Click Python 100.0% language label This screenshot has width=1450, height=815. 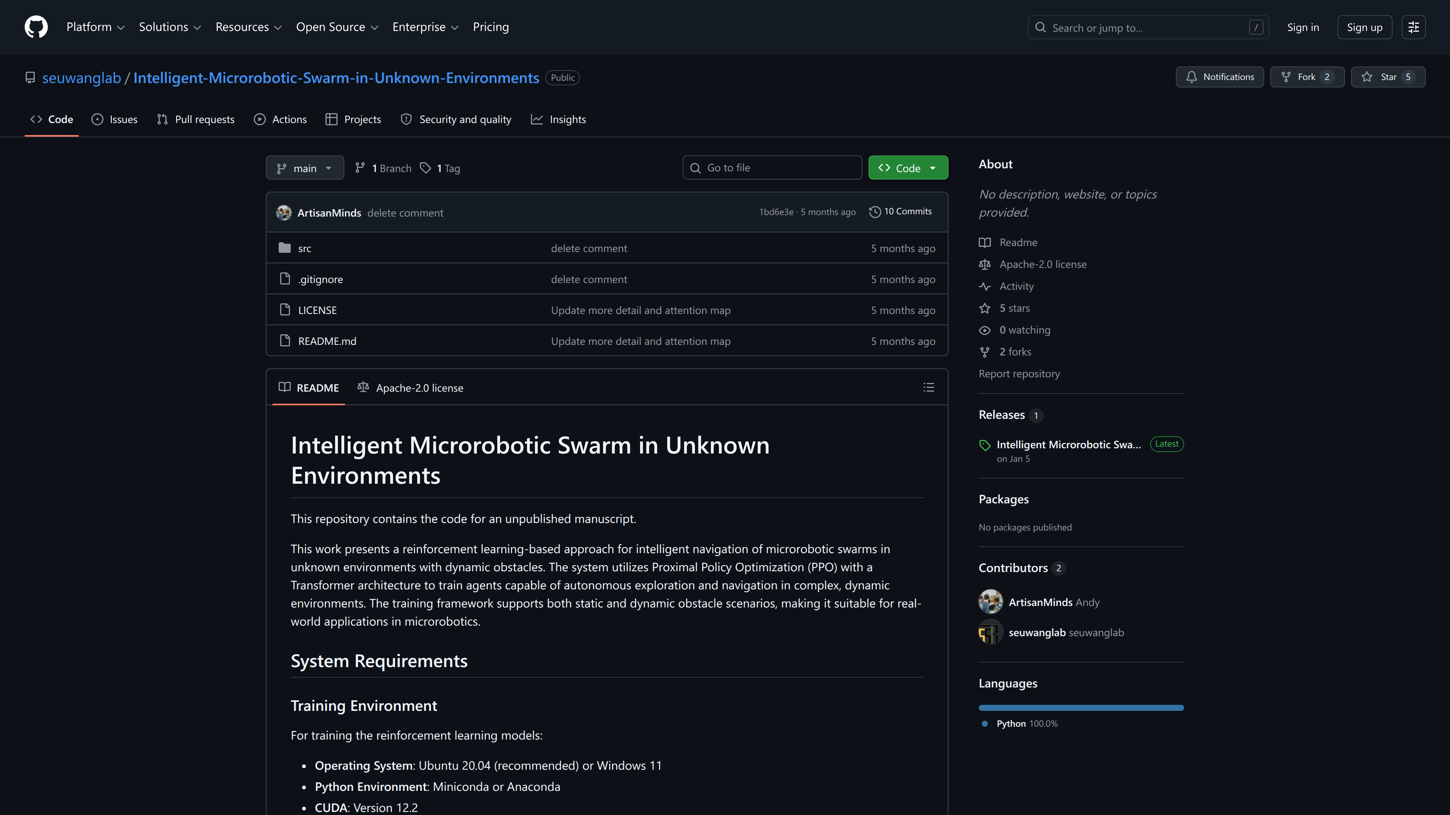1027,724
